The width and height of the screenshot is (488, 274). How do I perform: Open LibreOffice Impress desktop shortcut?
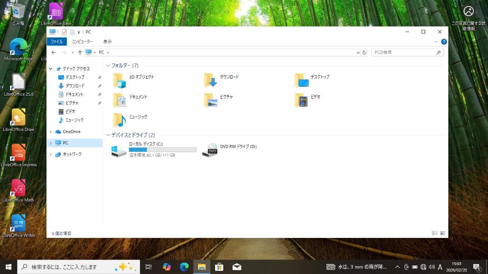(x=19, y=155)
